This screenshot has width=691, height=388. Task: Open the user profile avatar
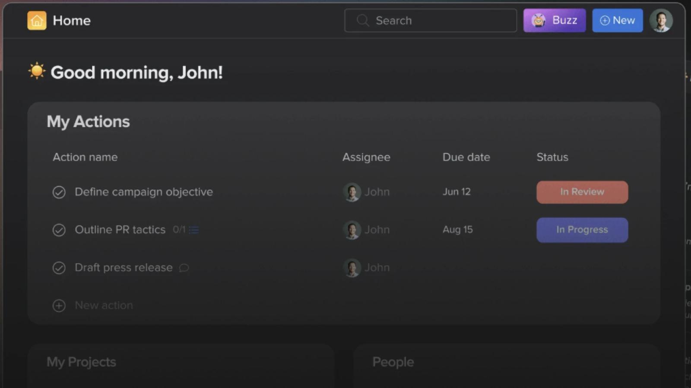(x=661, y=20)
